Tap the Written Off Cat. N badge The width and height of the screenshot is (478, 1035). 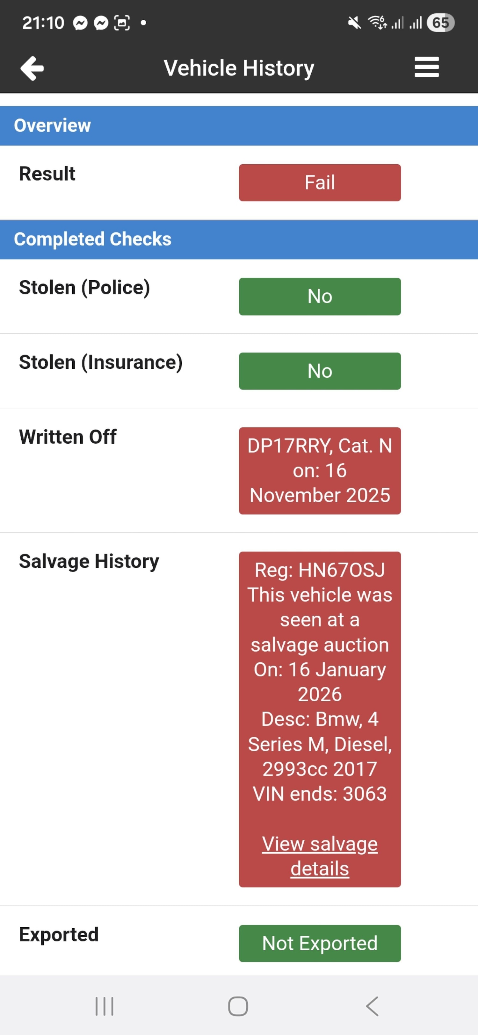[x=320, y=470]
